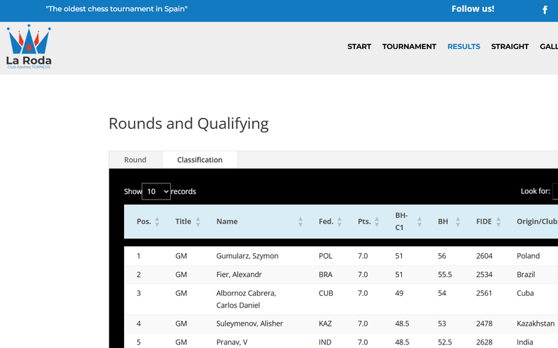Screen dimensions: 558x348
Task: Switch to the Round tab
Action: click(x=135, y=160)
